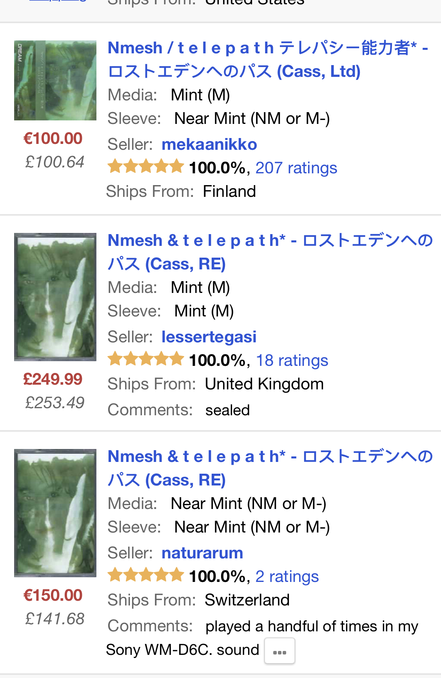The image size is (441, 678).
Task: Expand the truncated Sony WM-D6C comment
Action: 279,651
